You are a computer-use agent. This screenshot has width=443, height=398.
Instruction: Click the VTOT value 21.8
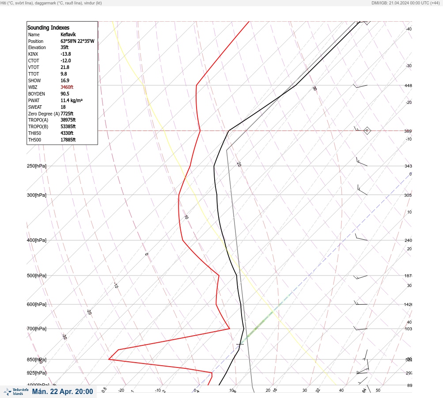(x=64, y=67)
